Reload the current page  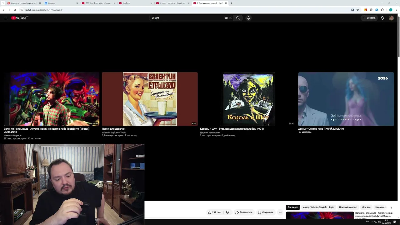coord(15,10)
